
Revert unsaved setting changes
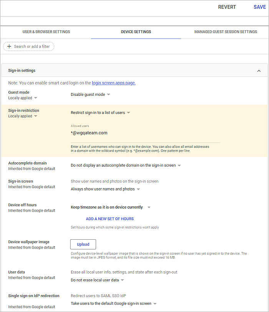point(227,7)
